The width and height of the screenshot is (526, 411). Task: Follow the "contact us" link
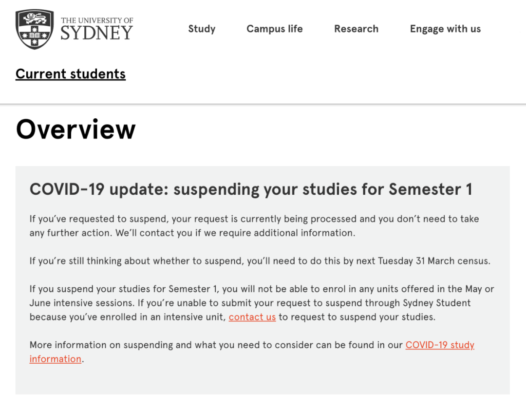click(252, 317)
